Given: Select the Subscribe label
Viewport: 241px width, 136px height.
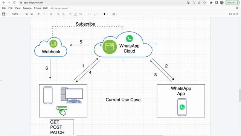Looking at the screenshot, I should click(x=85, y=24).
